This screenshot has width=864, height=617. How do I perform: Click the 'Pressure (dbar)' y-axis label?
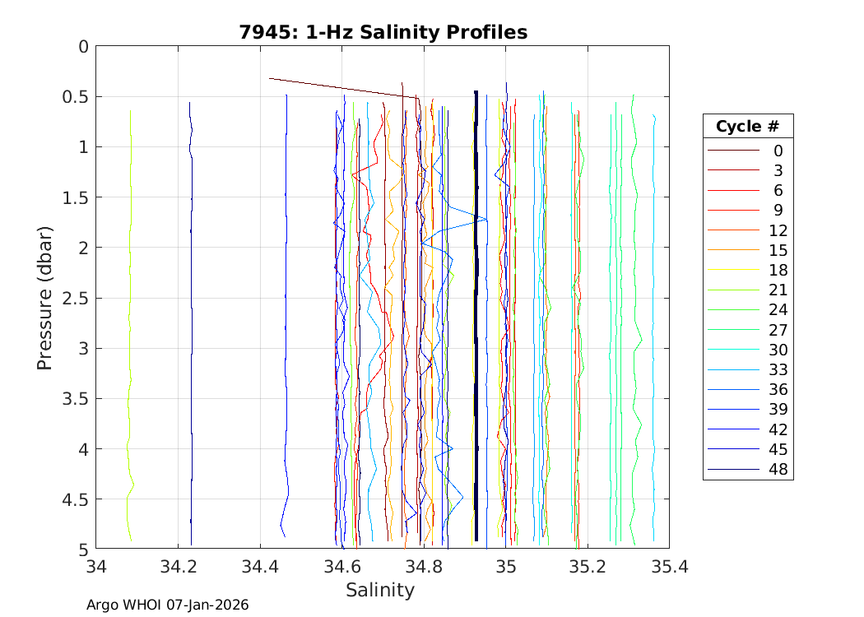[45, 297]
